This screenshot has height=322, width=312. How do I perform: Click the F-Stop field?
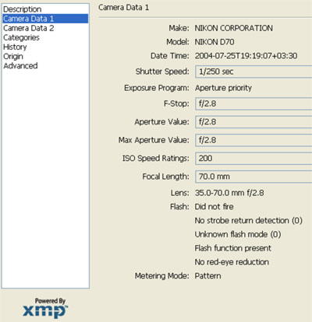(253, 103)
